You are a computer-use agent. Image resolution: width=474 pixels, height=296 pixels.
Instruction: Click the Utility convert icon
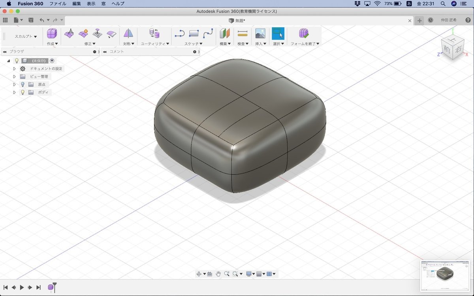click(154, 34)
